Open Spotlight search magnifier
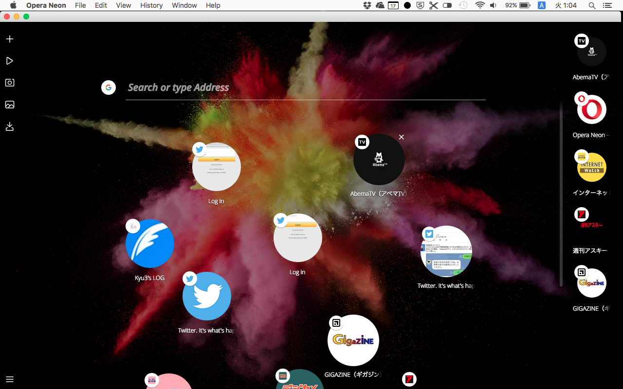This screenshot has width=623, height=389. pyautogui.click(x=592, y=5)
